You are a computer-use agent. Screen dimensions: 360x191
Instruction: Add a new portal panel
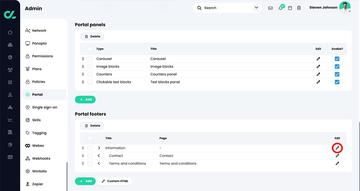(x=85, y=99)
